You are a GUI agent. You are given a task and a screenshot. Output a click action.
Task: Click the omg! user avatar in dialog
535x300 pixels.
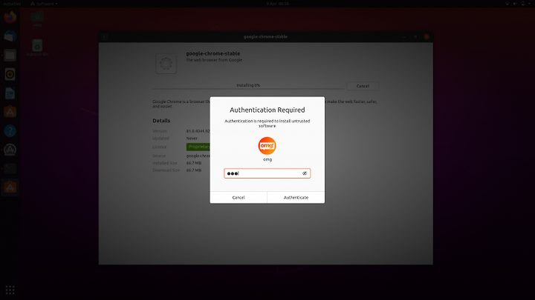pyautogui.click(x=267, y=146)
